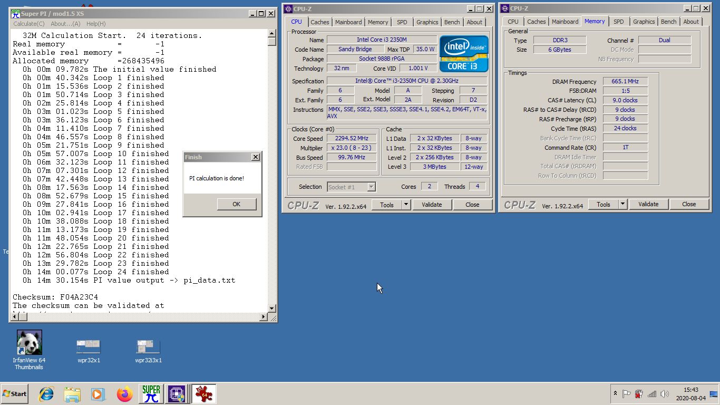Click DRAM Frequency 665.1 MHz value
This screenshot has height=405, width=720.
625,82
